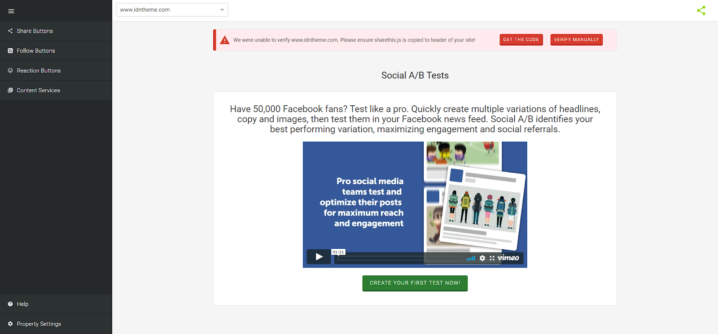Image resolution: width=718 pixels, height=334 pixels.
Task: Click the red warning triangle icon
Action: coord(225,40)
